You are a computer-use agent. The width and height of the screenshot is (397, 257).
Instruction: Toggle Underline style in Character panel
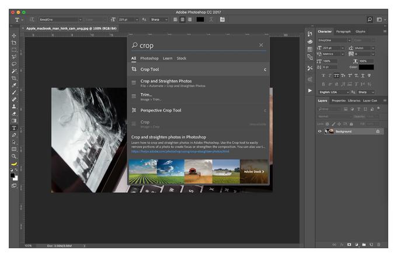click(x=363, y=75)
